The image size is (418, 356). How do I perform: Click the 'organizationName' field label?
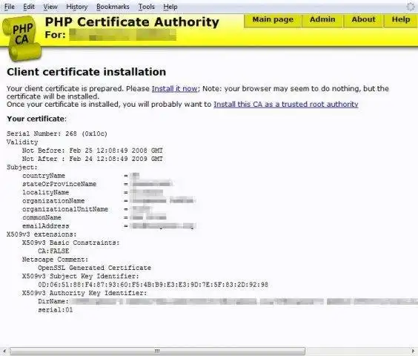click(53, 201)
